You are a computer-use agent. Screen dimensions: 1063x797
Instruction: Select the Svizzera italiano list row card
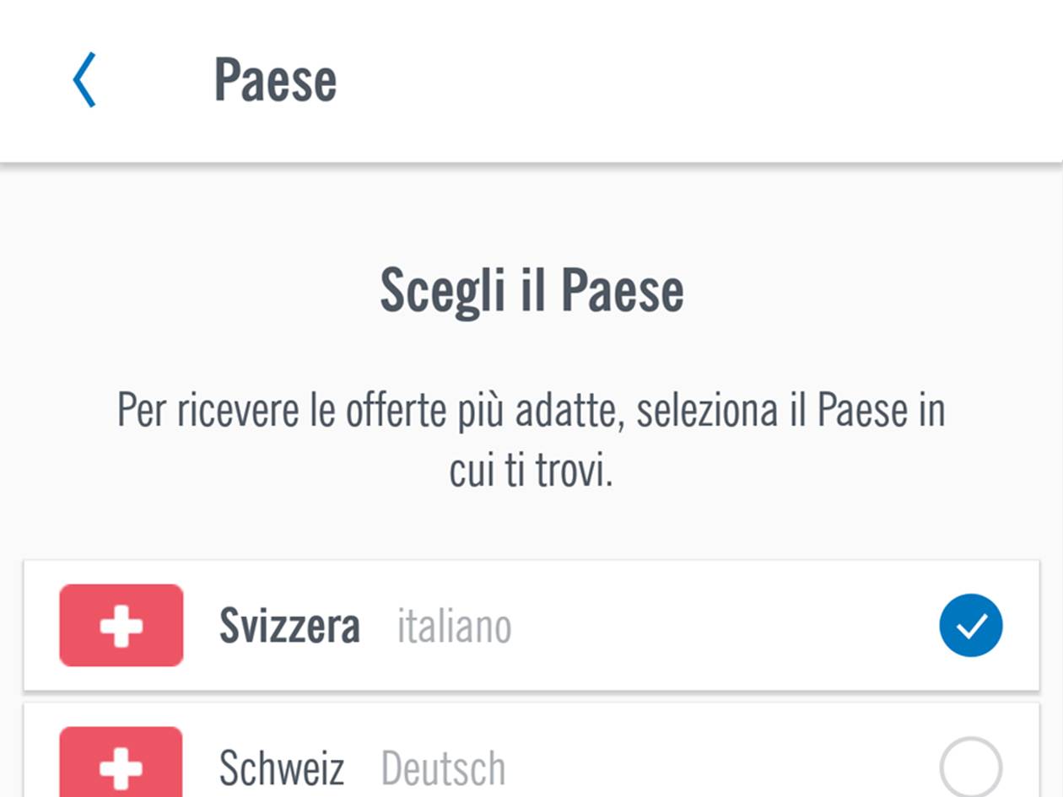click(x=531, y=625)
